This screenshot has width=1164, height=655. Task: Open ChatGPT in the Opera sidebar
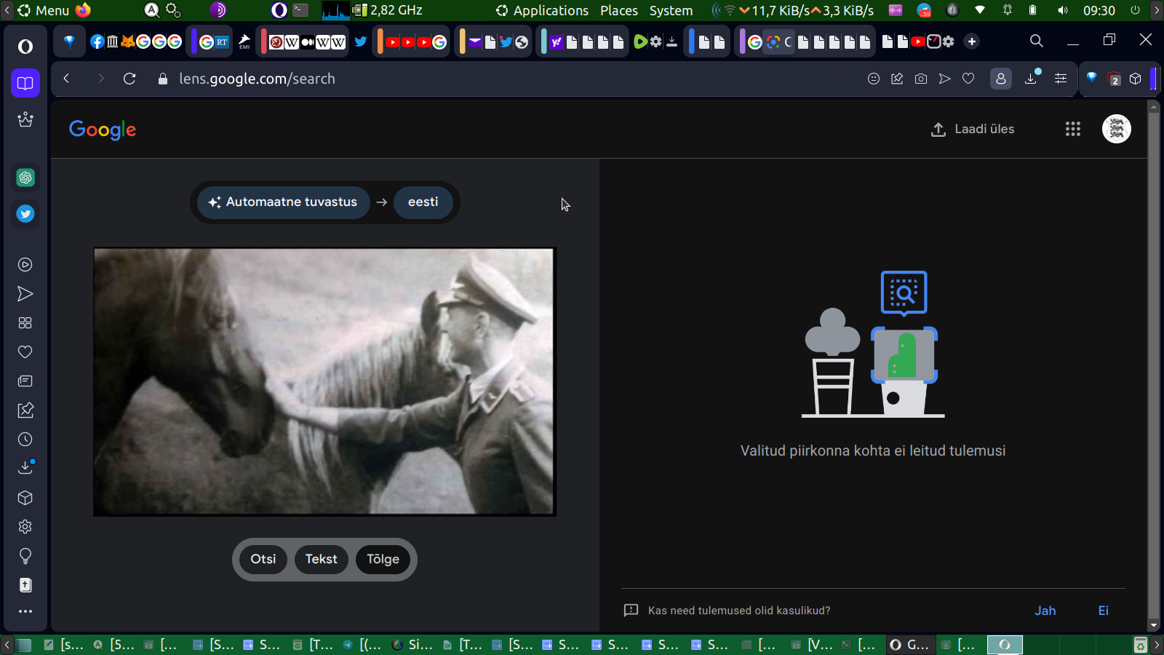pyautogui.click(x=25, y=178)
